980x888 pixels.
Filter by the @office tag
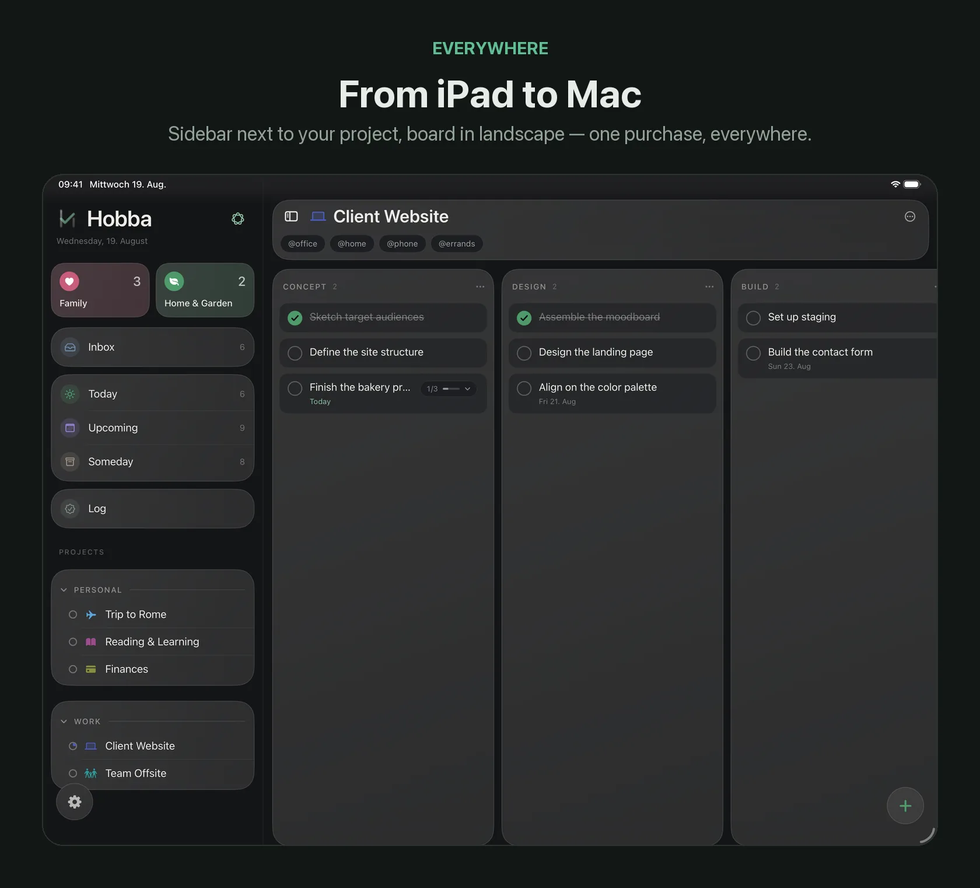tap(303, 244)
